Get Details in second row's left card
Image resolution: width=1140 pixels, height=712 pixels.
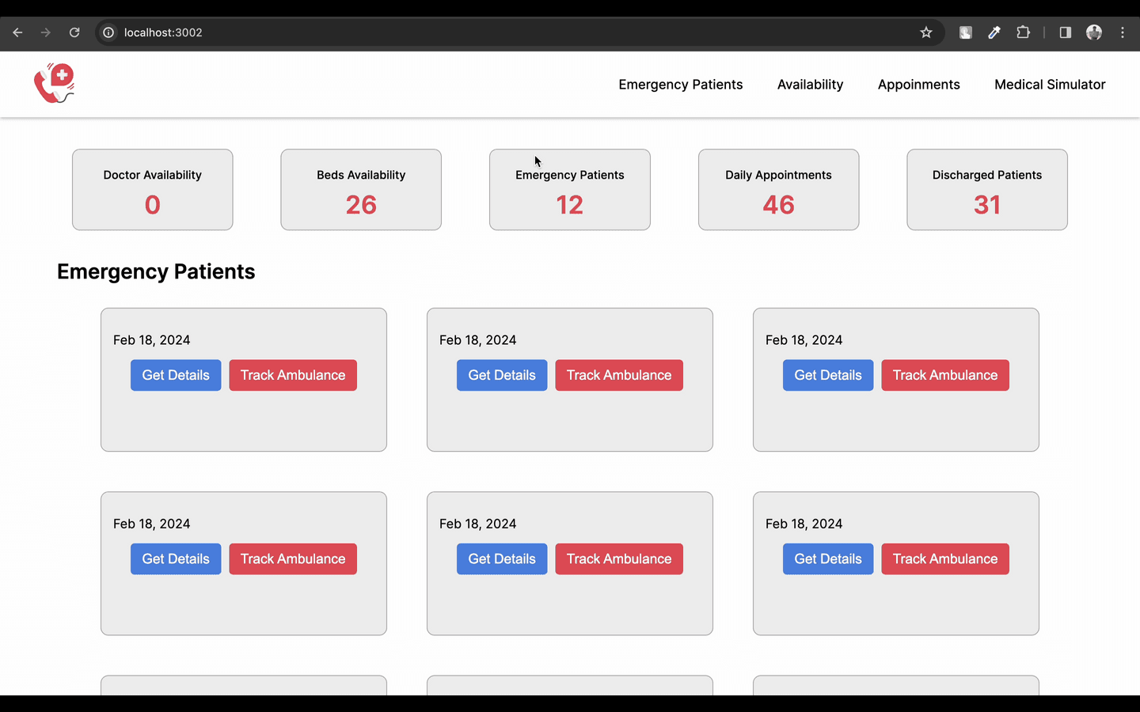pyautogui.click(x=176, y=559)
